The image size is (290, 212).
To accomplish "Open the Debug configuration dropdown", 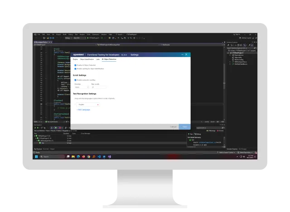I will (x=68, y=38).
